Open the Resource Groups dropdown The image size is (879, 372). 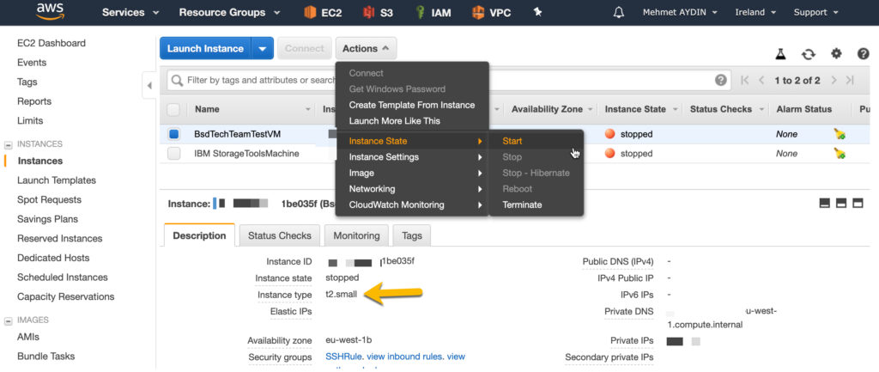(230, 12)
